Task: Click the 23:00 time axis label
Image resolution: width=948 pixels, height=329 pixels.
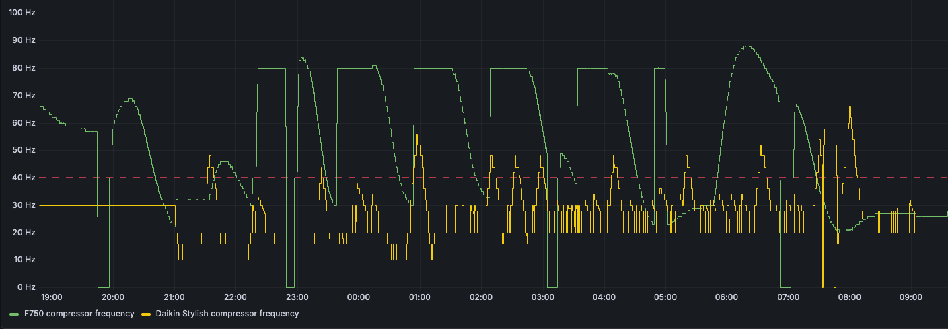Action: 297,297
